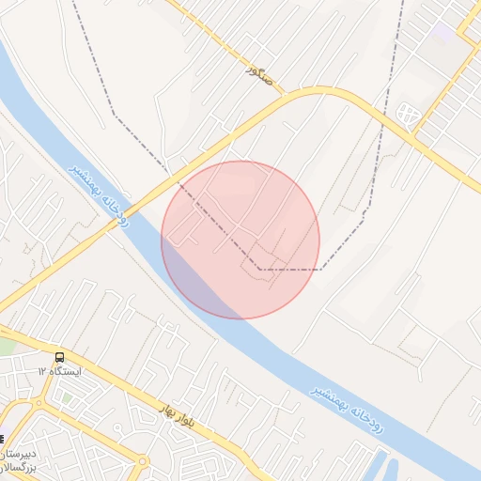Image resolution: width=481 pixels, height=481 pixels.
Task: Click the dashed boundary corner inside circle
Action: point(260,270)
